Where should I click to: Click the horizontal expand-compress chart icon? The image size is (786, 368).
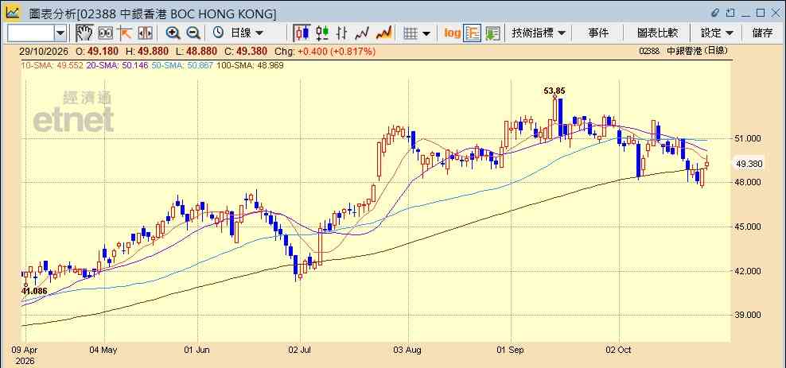(x=145, y=33)
